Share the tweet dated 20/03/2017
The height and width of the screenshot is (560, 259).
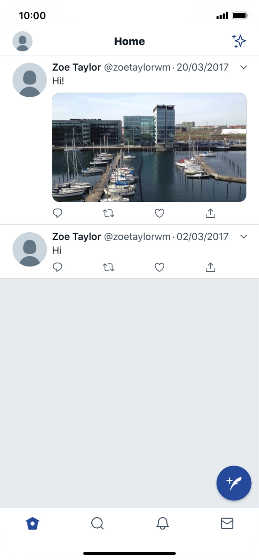[x=210, y=213]
